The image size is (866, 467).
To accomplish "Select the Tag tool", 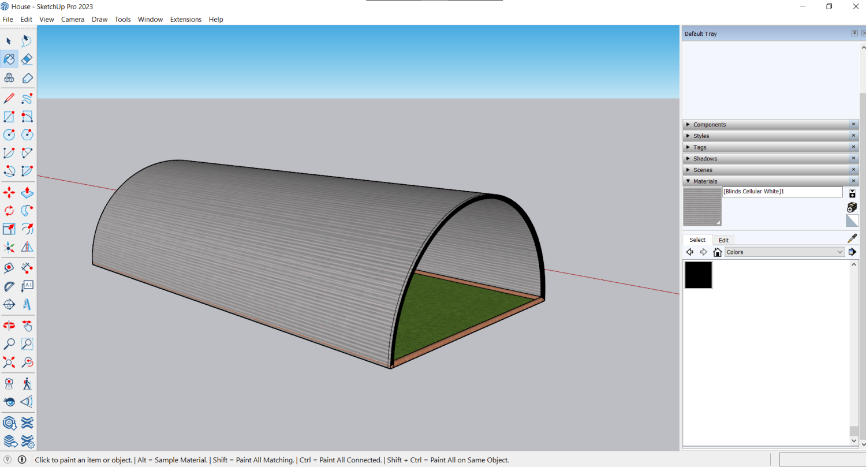I will [x=27, y=78].
